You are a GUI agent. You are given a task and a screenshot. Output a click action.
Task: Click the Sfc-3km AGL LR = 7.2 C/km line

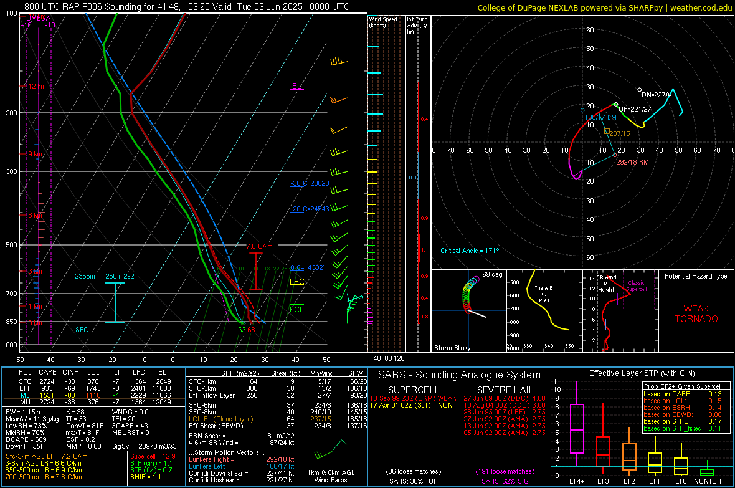pyautogui.click(x=47, y=456)
